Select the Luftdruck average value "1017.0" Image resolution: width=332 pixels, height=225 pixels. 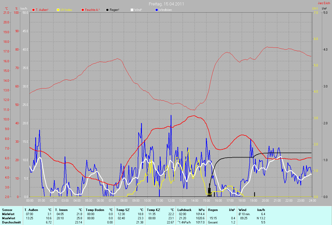pyautogui.click(x=200, y=222)
